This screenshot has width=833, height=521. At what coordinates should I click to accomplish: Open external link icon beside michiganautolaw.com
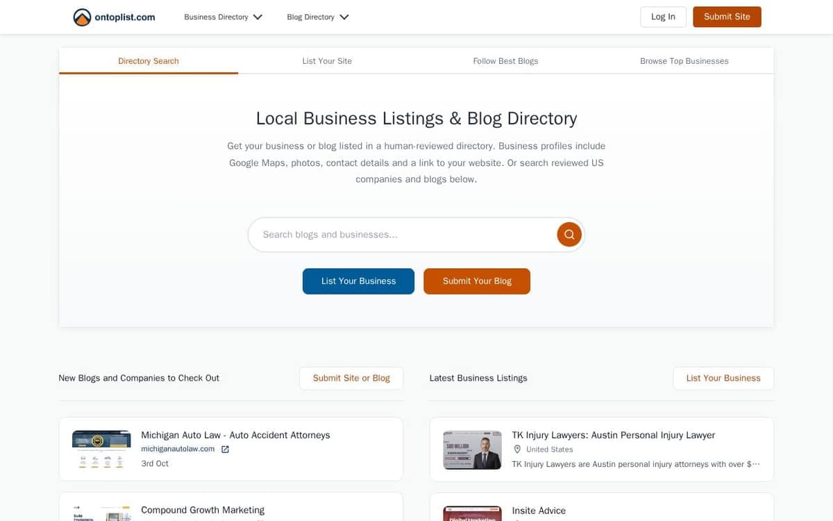[225, 449]
